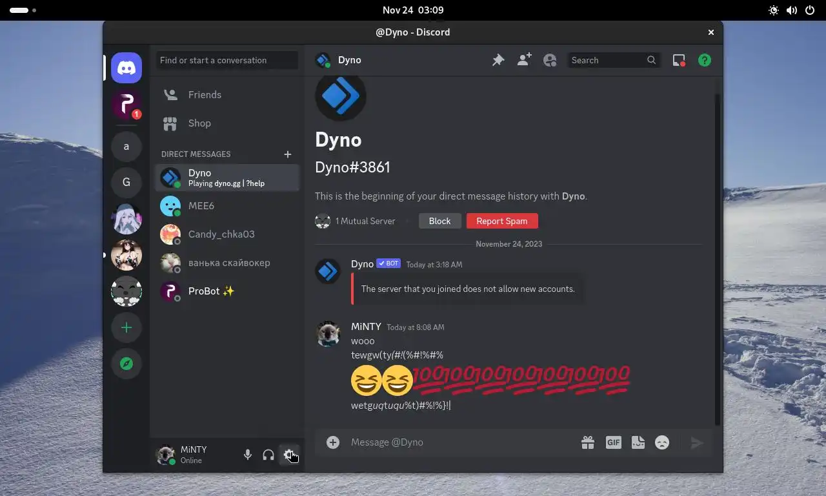Click Dyno large profile avatar
Image resolution: width=826 pixels, height=496 pixels.
pyautogui.click(x=341, y=96)
